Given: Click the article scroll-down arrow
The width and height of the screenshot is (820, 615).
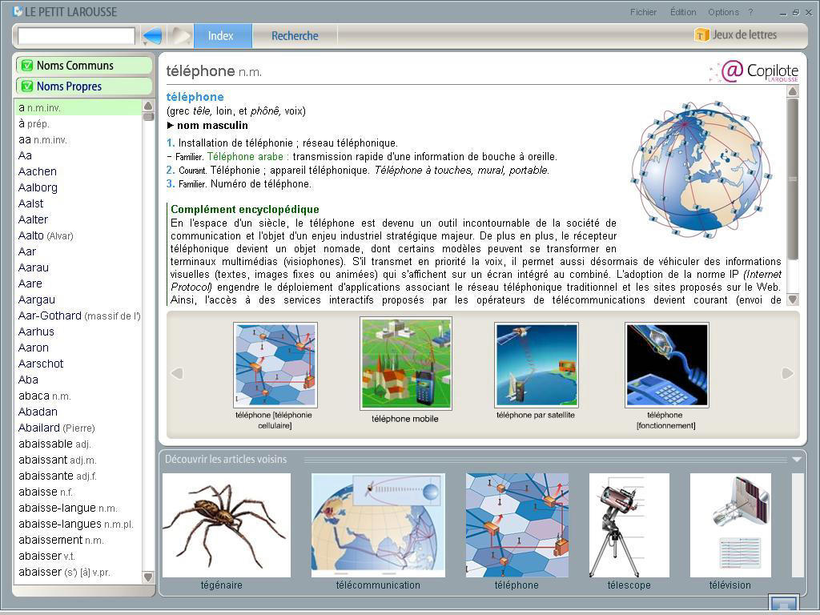Looking at the screenshot, I should point(793,299).
